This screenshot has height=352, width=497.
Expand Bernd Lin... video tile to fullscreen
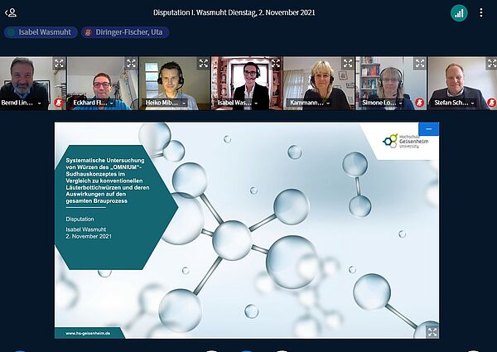[59, 63]
